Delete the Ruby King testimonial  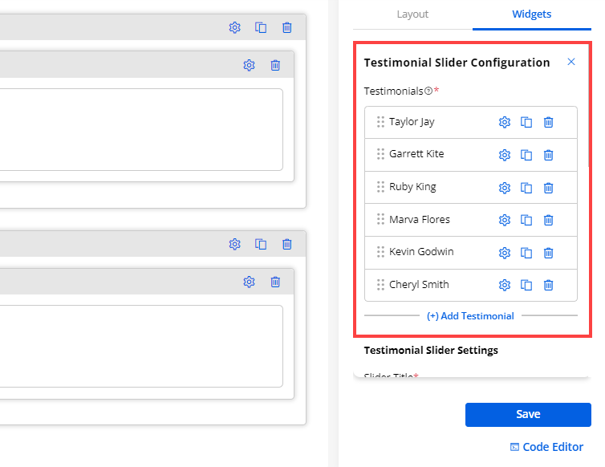pos(549,188)
